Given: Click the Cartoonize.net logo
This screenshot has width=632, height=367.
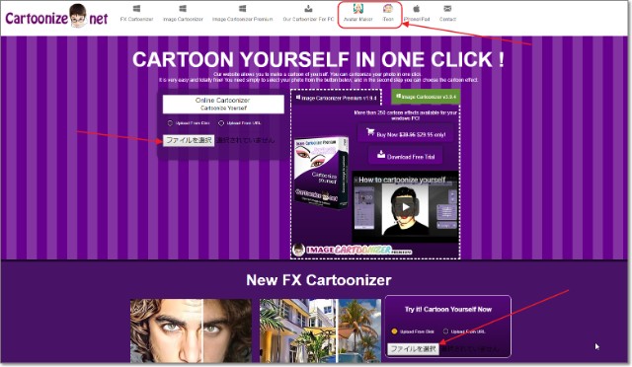Looking at the screenshot, I should (56, 17).
